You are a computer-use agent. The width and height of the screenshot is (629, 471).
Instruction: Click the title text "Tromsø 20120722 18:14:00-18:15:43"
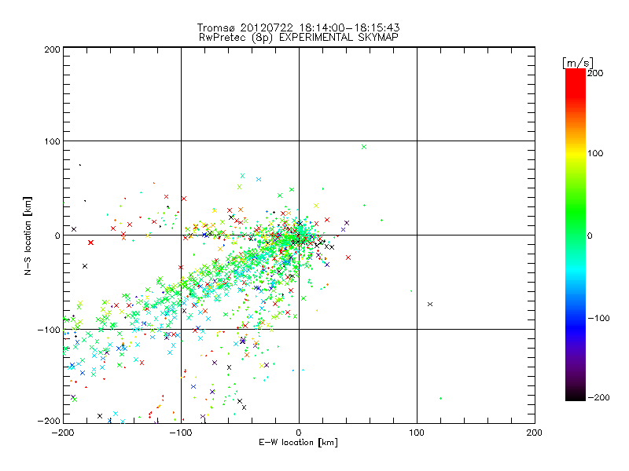click(x=298, y=27)
